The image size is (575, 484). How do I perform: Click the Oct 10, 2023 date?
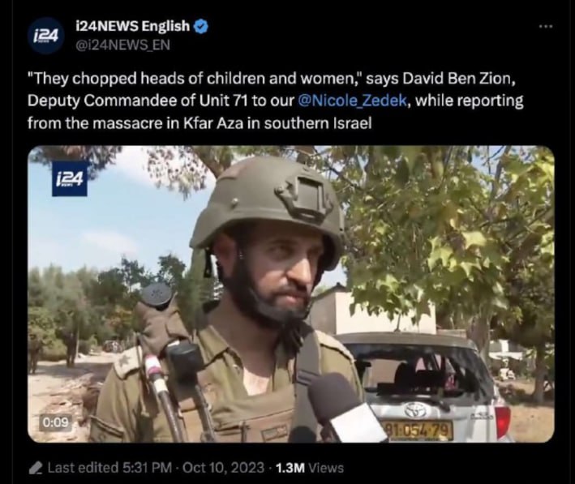click(223, 468)
